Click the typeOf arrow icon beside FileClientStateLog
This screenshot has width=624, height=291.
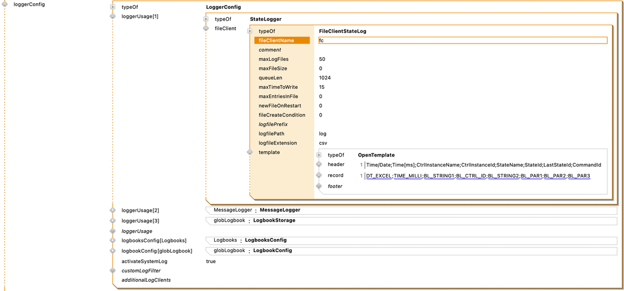point(250,32)
